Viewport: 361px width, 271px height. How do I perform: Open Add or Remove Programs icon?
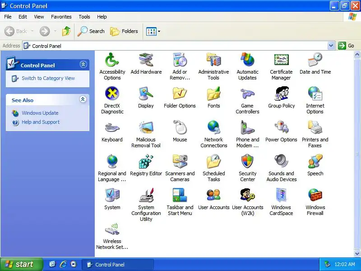coord(180,60)
